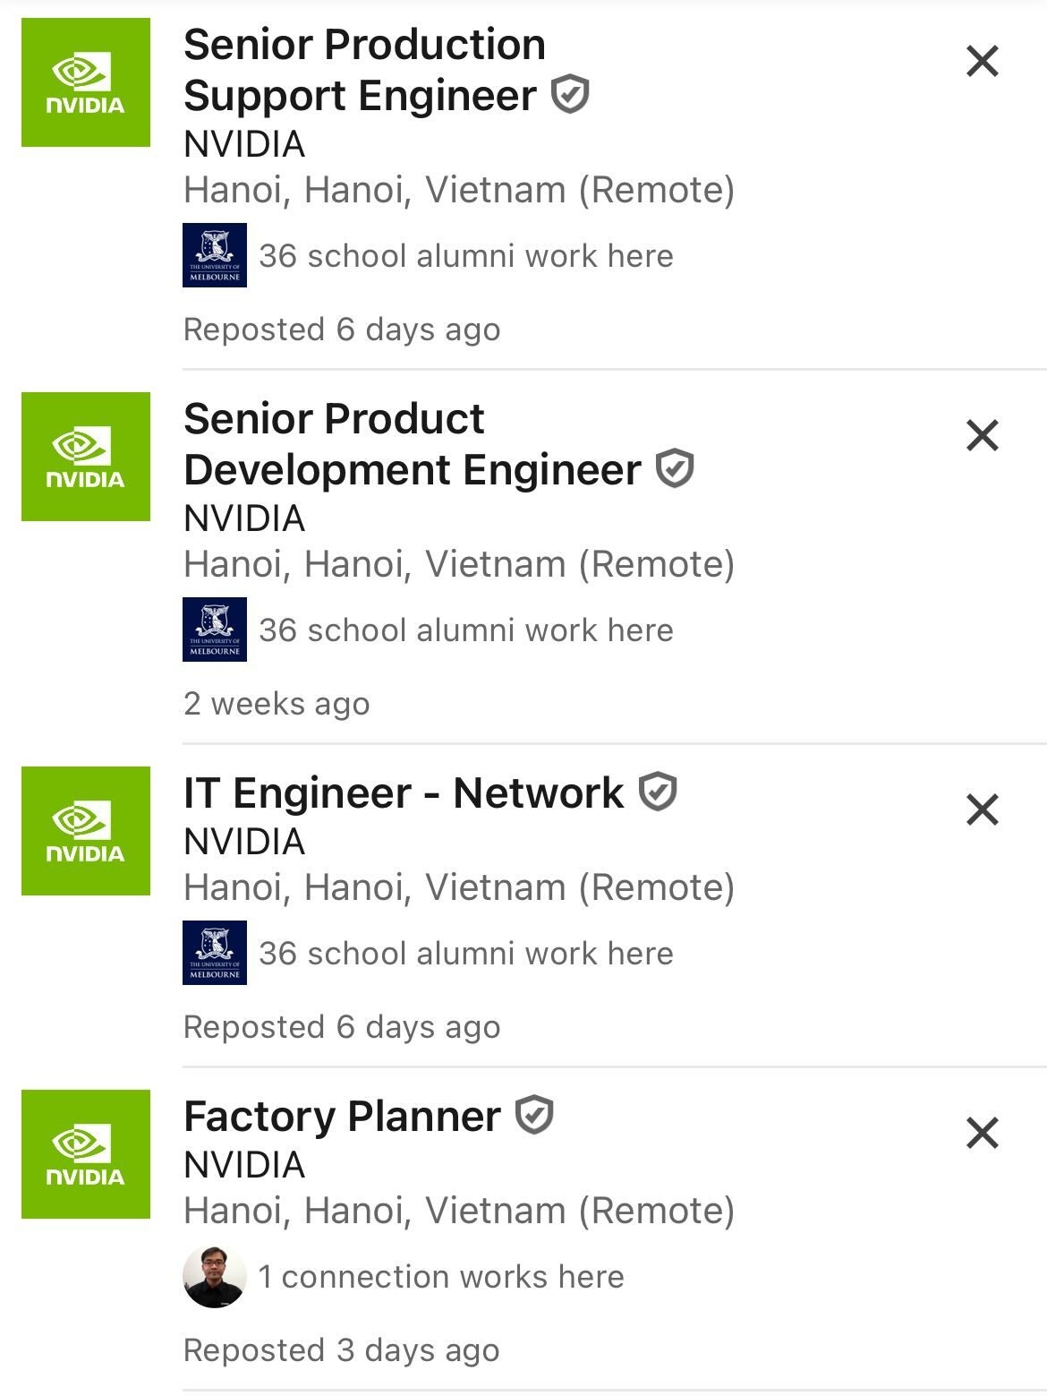Click the verified badge next to Senior Product Development Engineer
This screenshot has width=1047, height=1396.
[674, 467]
